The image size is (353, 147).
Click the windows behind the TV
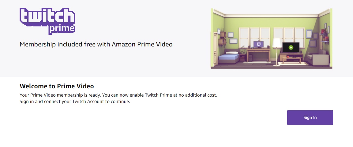coord(289,38)
